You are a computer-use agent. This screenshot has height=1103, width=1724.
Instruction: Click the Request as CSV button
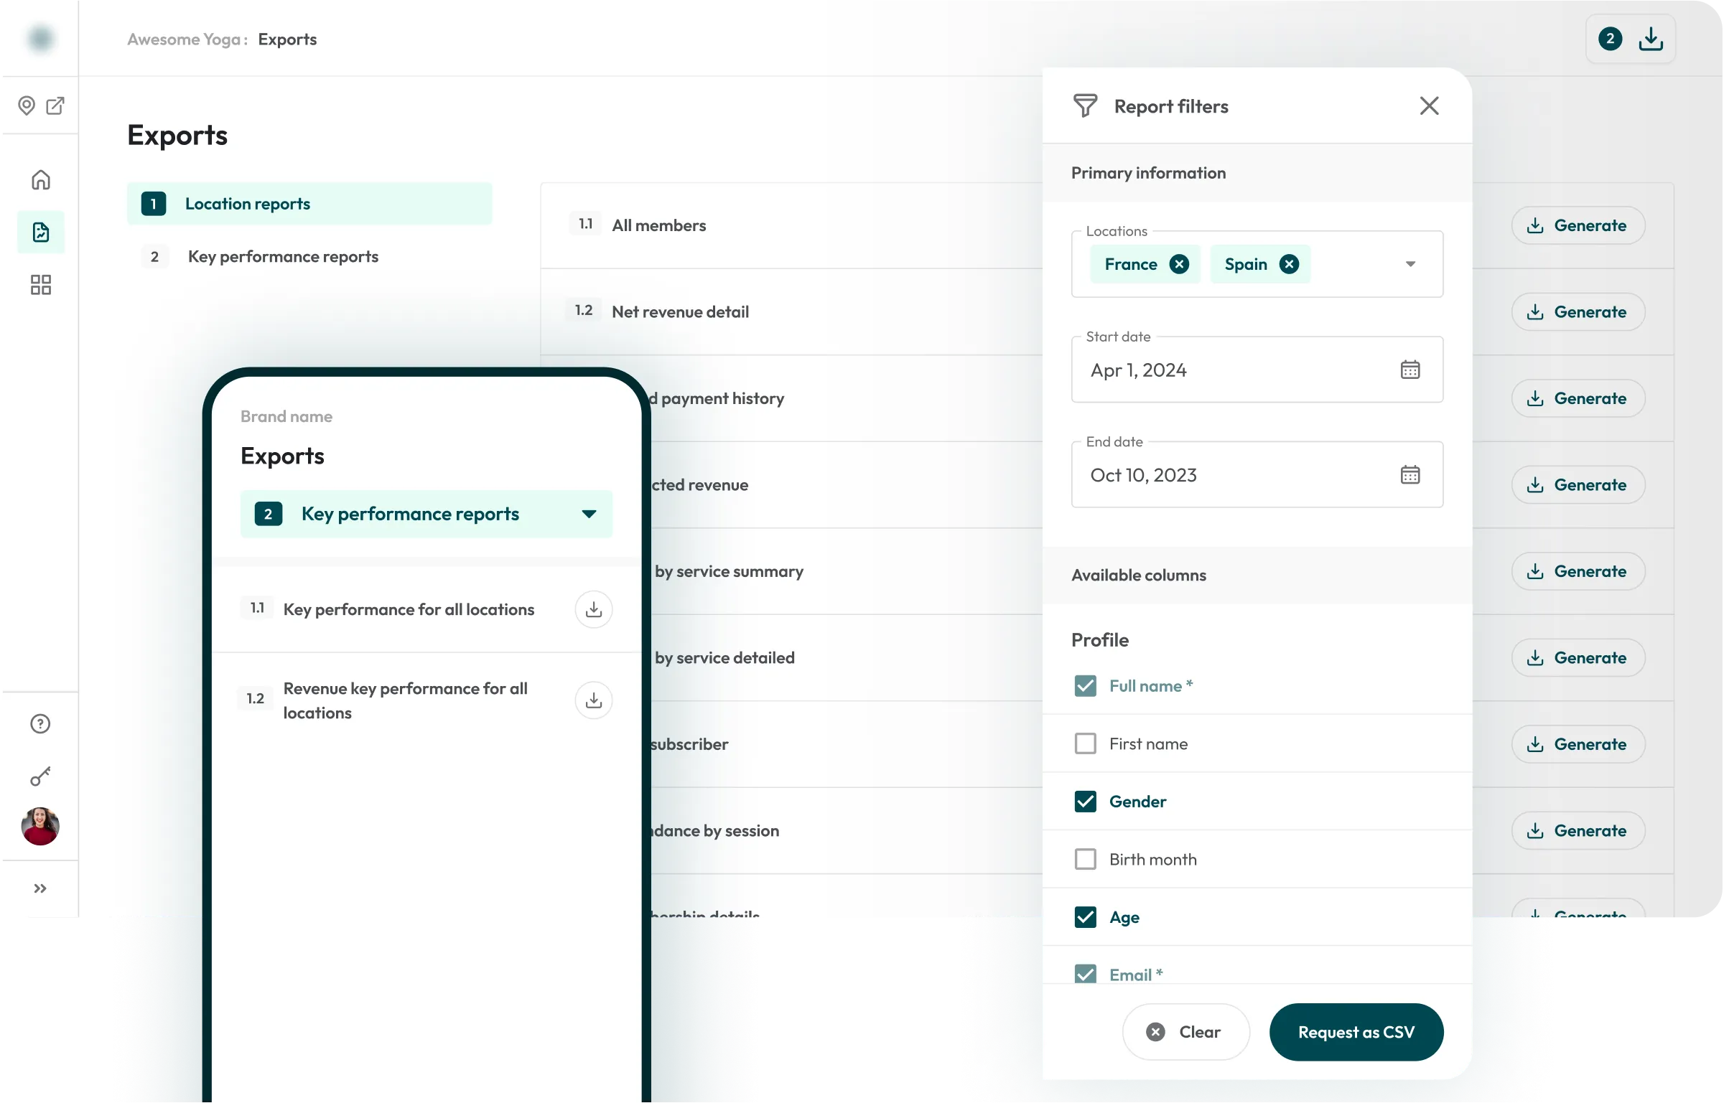click(x=1356, y=1032)
